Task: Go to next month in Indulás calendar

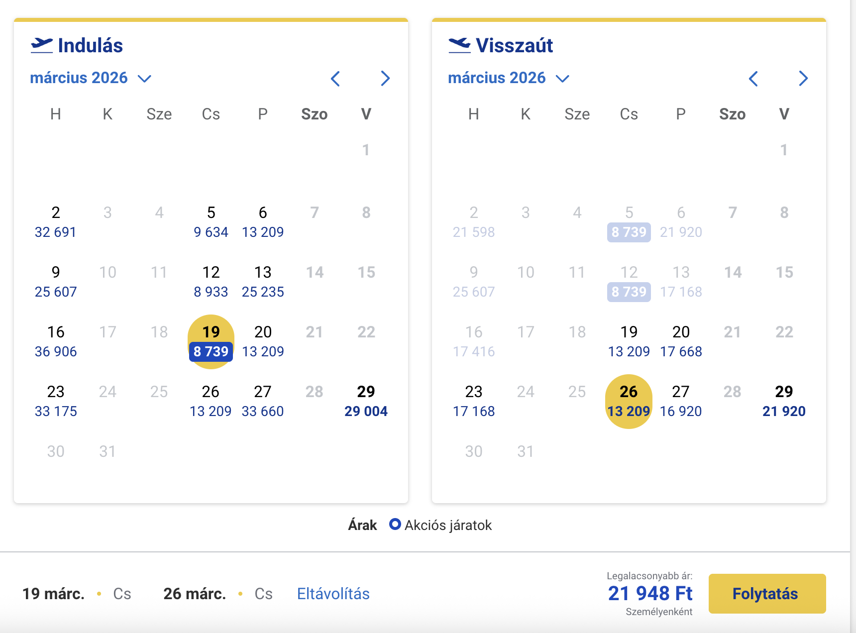Action: 385,79
